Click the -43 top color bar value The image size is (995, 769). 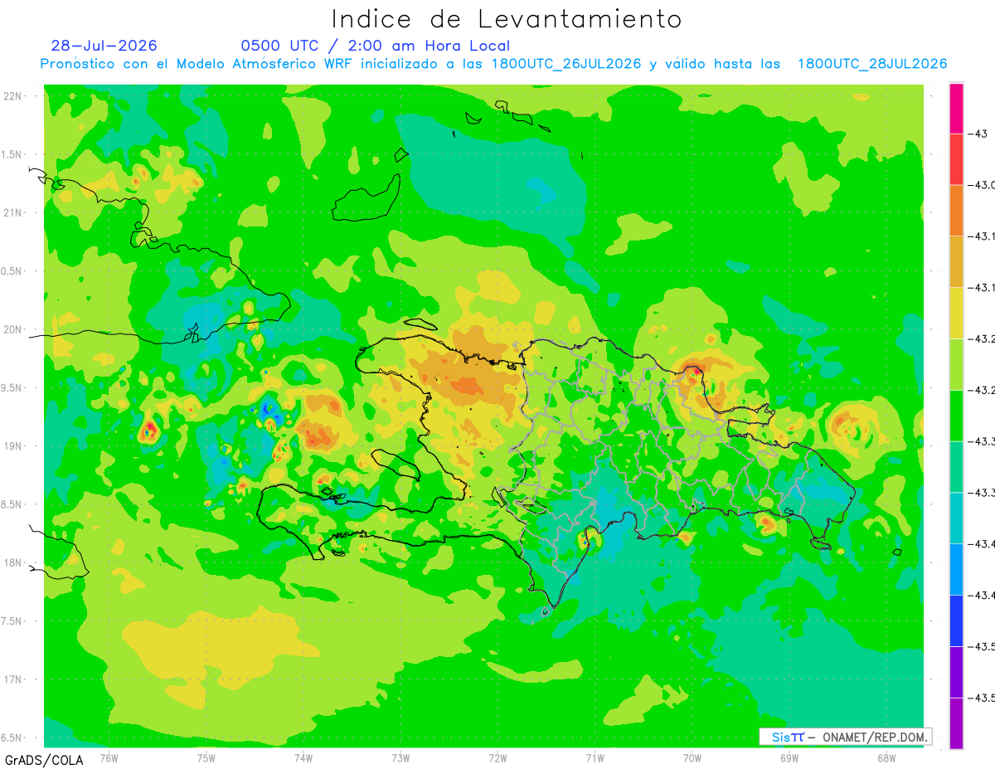click(x=977, y=134)
